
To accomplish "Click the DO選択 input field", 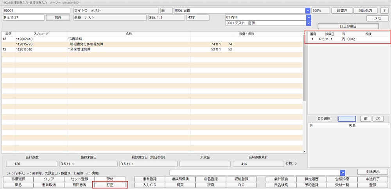I will [346, 119].
